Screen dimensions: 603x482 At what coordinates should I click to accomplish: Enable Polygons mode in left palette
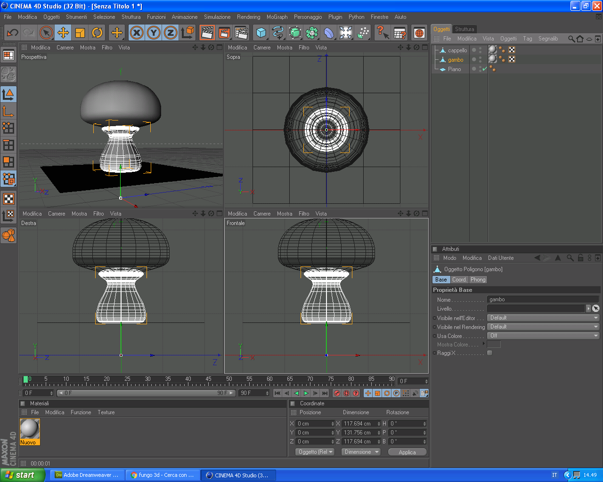pyautogui.click(x=8, y=162)
